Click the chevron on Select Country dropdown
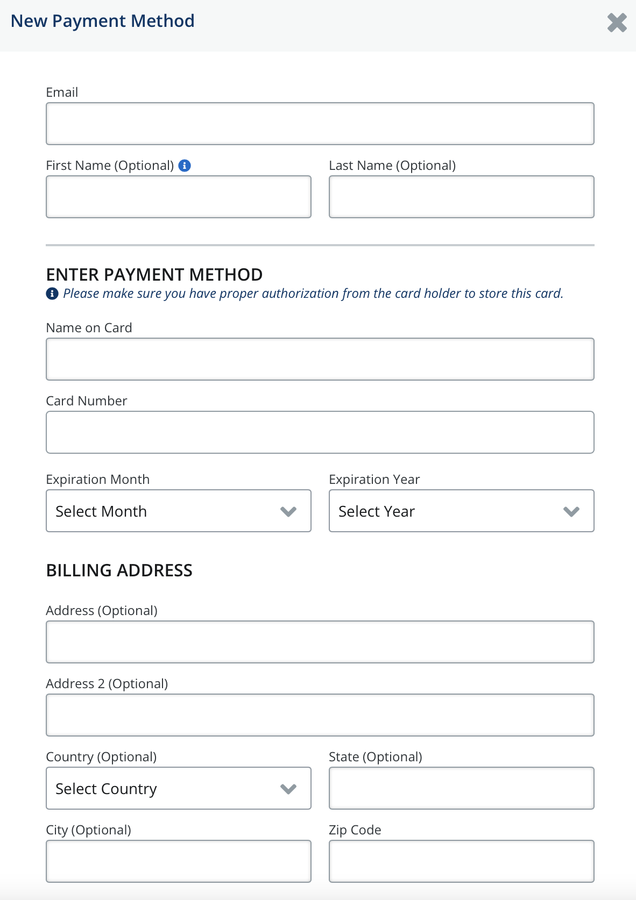This screenshot has width=636, height=900. [288, 789]
